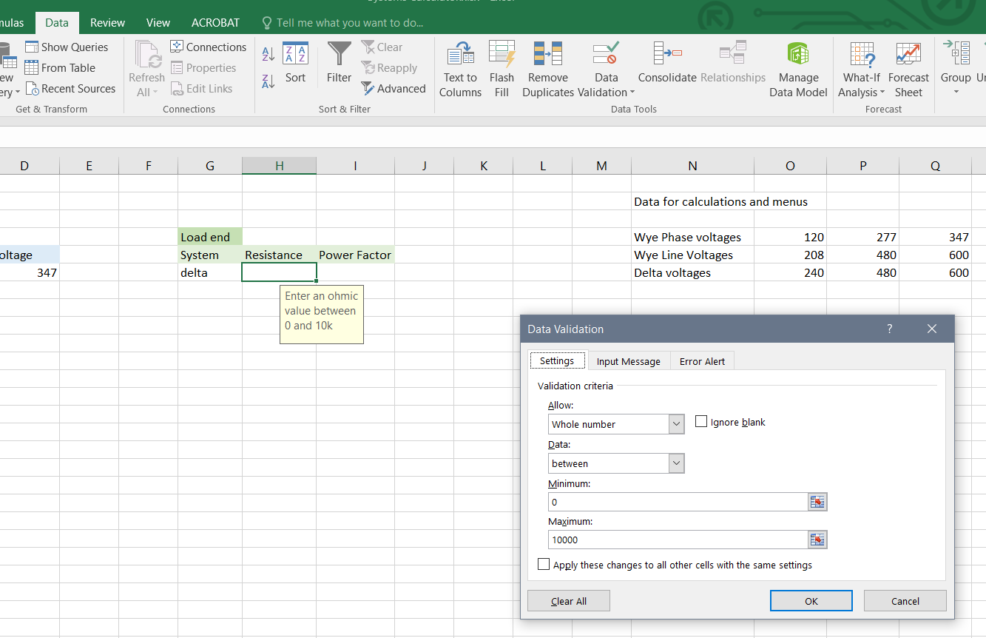This screenshot has height=638, width=986.
Task: Click the Properties command in Connections group
Action: [203, 67]
